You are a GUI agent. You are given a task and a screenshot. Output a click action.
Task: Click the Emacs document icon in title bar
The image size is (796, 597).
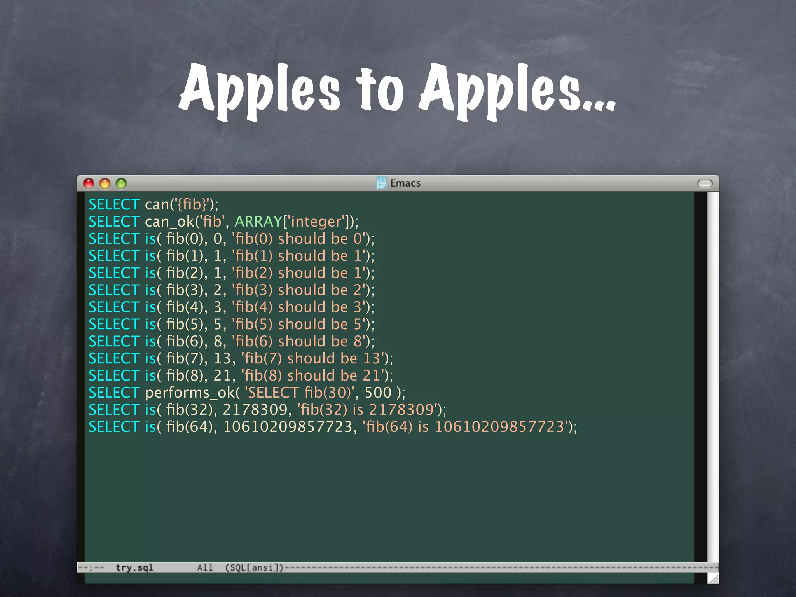[x=381, y=183]
